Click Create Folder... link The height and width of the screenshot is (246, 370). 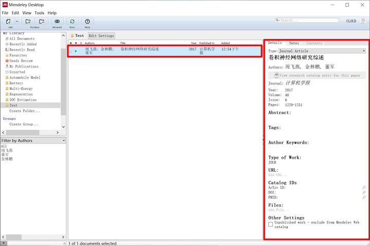(x=25, y=111)
